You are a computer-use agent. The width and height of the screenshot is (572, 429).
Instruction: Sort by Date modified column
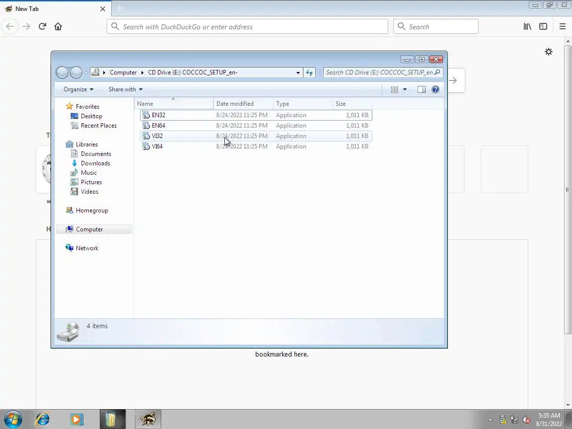pos(243,104)
